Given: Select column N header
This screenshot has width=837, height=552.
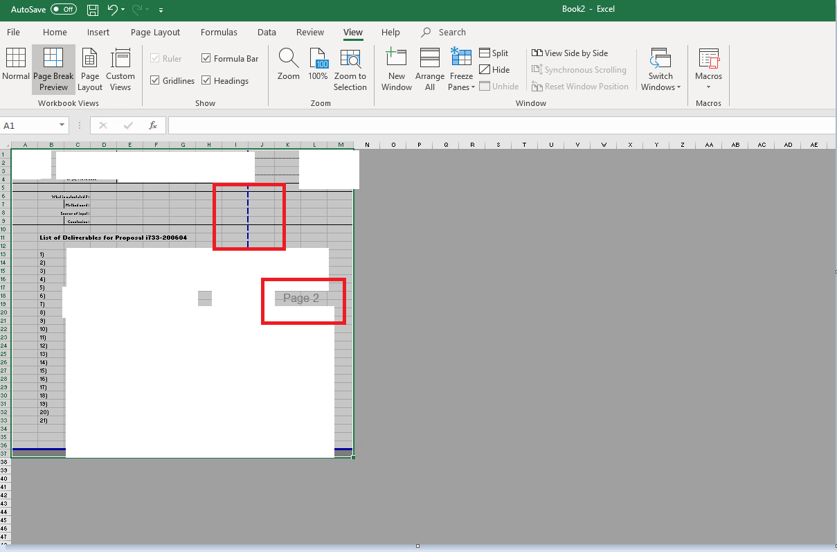Looking at the screenshot, I should [x=367, y=145].
